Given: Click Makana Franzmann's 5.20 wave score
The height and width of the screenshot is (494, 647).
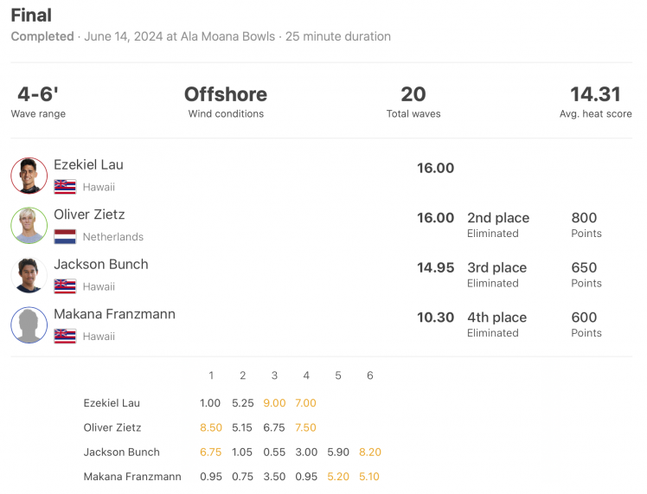Looking at the screenshot, I should pyautogui.click(x=338, y=477).
